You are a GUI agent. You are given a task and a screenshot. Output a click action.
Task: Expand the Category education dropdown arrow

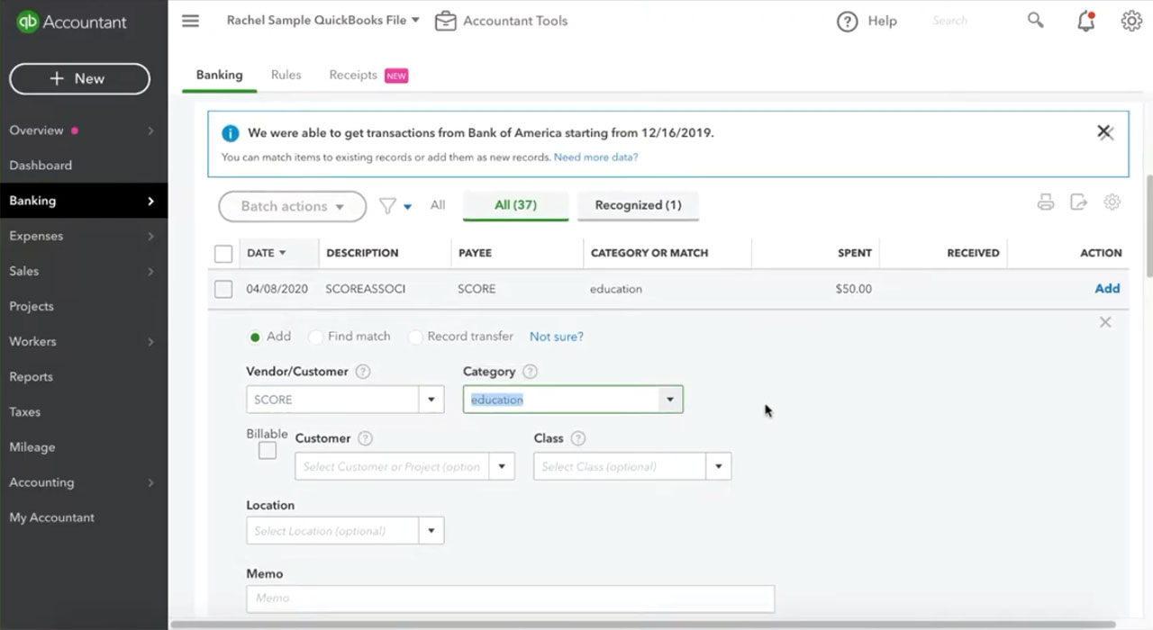point(670,400)
